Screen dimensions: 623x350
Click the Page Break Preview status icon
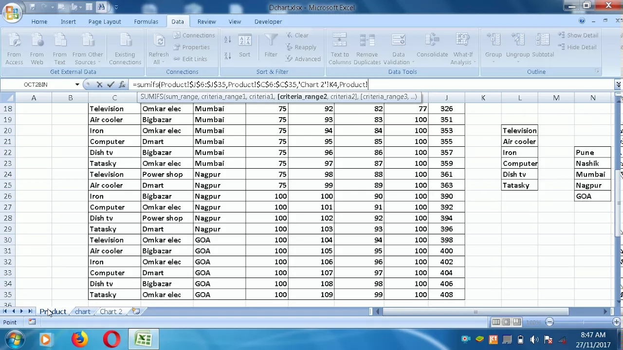[x=517, y=322]
